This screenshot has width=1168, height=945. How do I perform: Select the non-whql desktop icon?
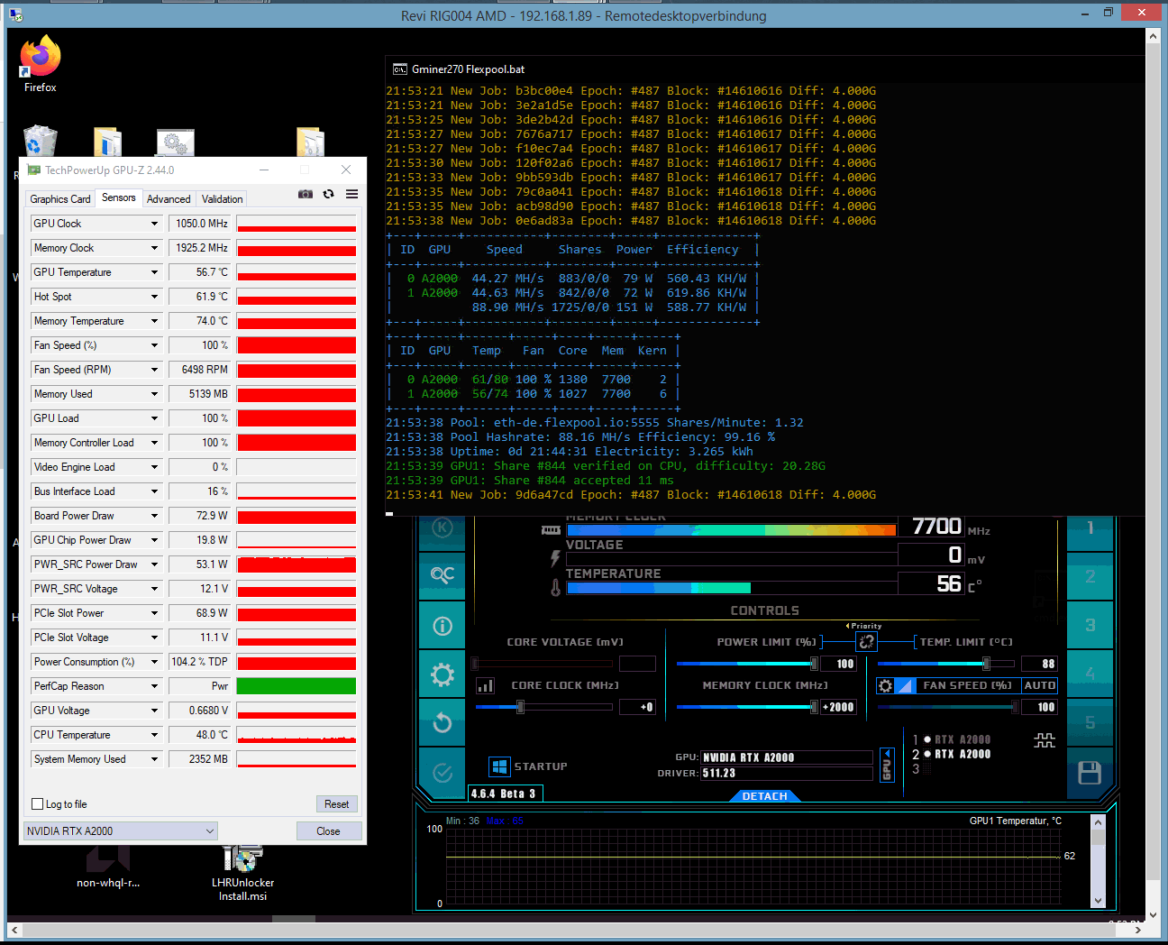point(108,867)
